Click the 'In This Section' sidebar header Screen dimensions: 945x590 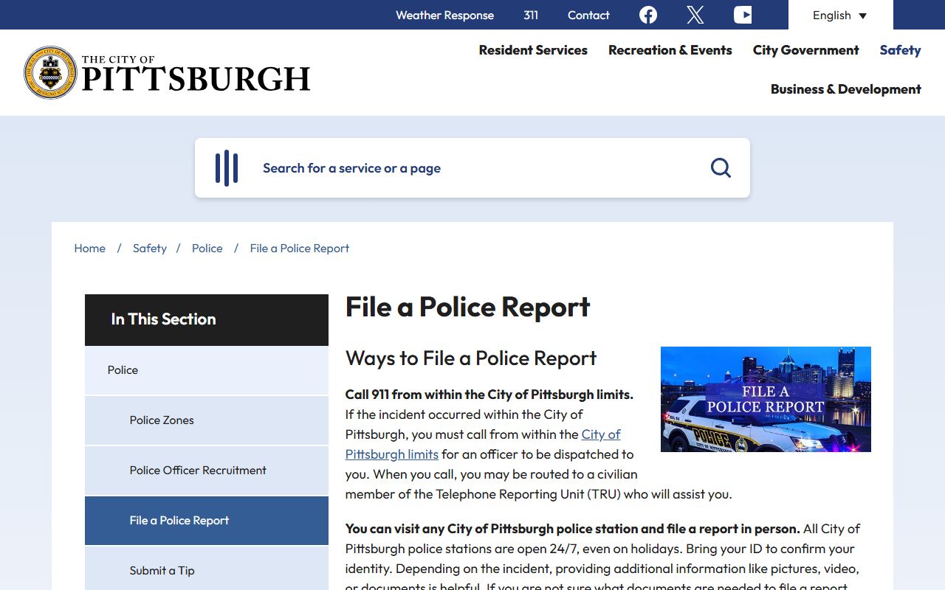[207, 319]
